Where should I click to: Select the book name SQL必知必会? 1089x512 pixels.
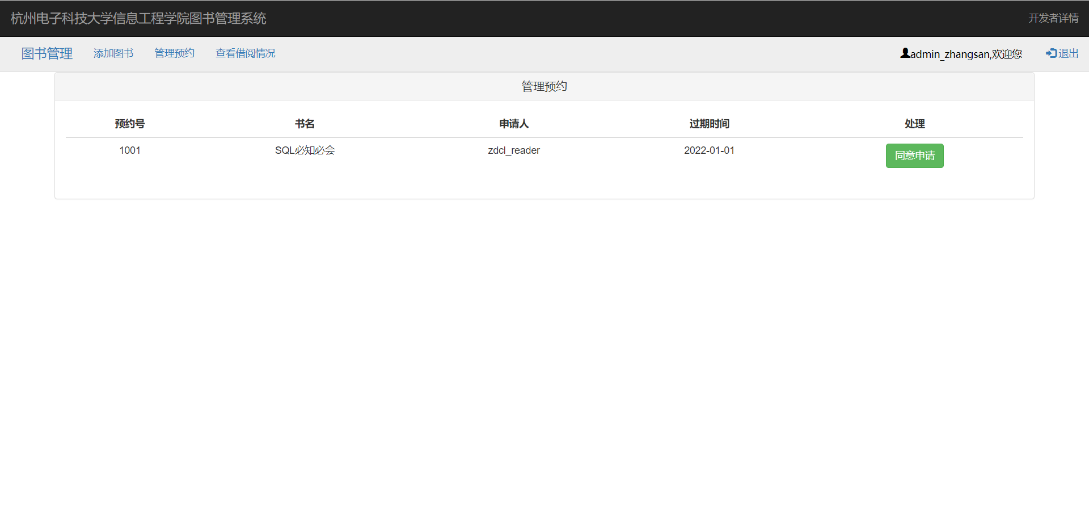(305, 150)
